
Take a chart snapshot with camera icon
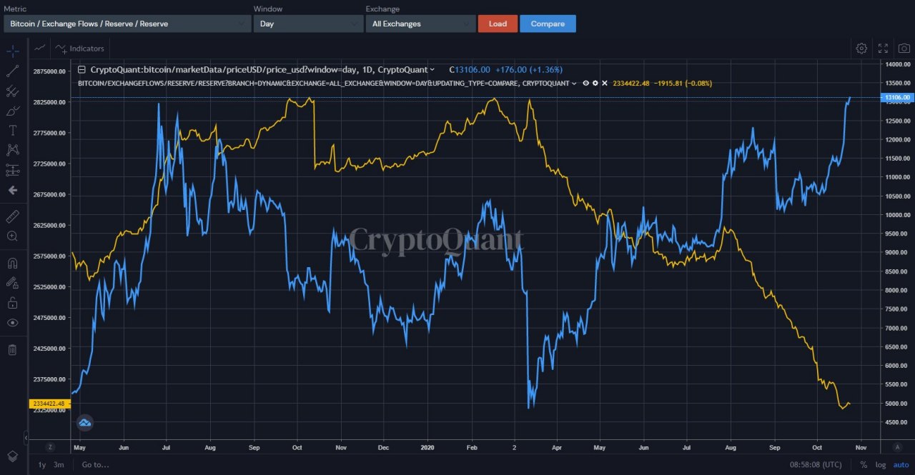click(x=904, y=49)
